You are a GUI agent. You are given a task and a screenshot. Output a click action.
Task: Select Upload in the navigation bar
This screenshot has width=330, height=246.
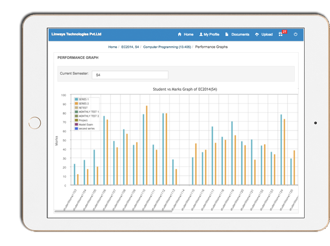click(264, 34)
